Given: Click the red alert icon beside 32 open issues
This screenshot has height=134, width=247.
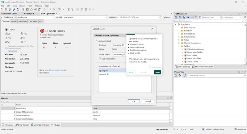Looking at the screenshot, I should tap(42, 31).
